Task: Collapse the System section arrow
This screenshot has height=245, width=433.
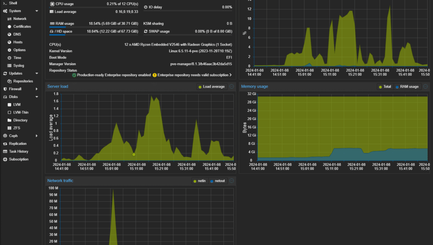Action: [x=37, y=11]
